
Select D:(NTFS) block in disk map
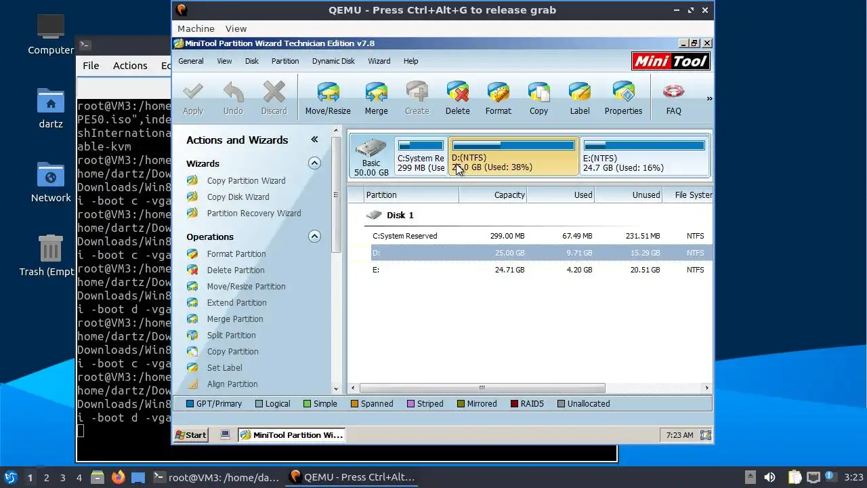[513, 156]
